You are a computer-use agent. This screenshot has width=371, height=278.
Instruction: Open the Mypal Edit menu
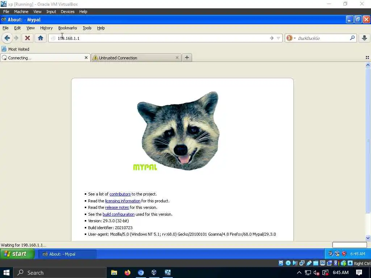pos(17,28)
